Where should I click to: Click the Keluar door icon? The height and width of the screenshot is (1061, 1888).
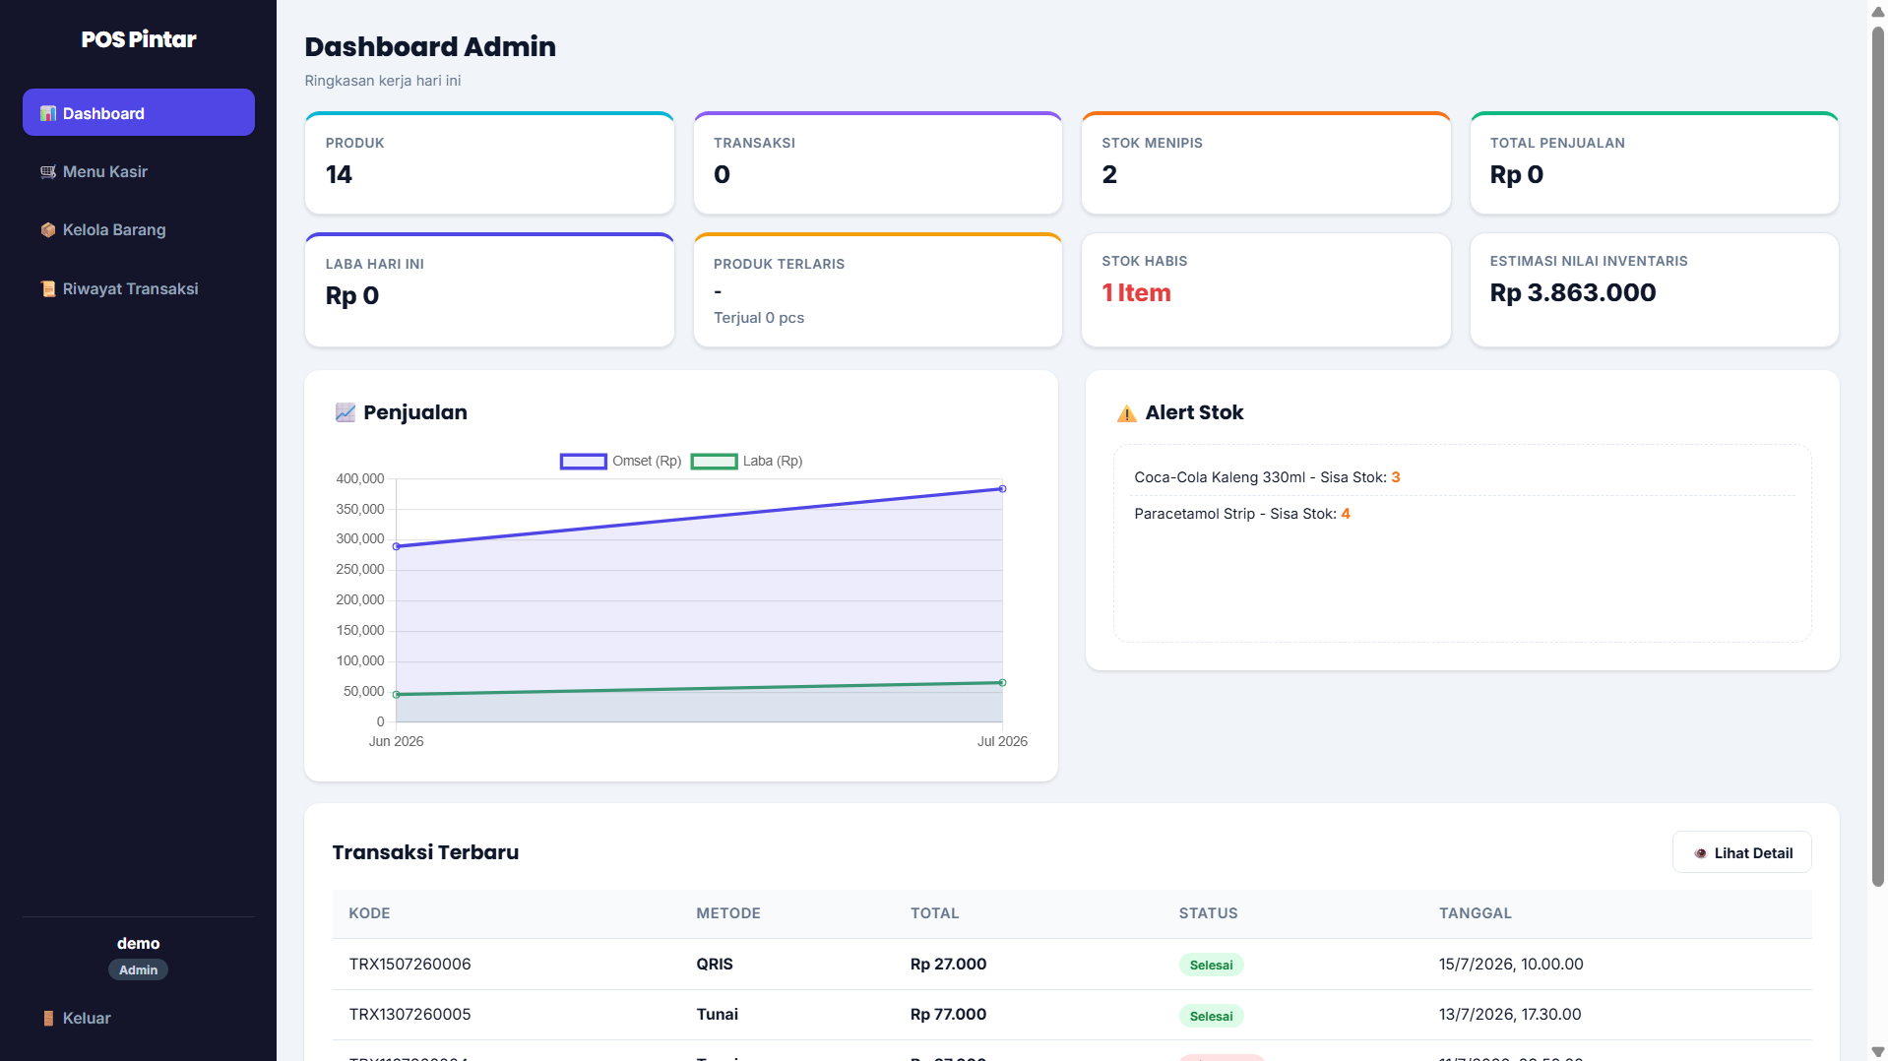[x=47, y=1018]
